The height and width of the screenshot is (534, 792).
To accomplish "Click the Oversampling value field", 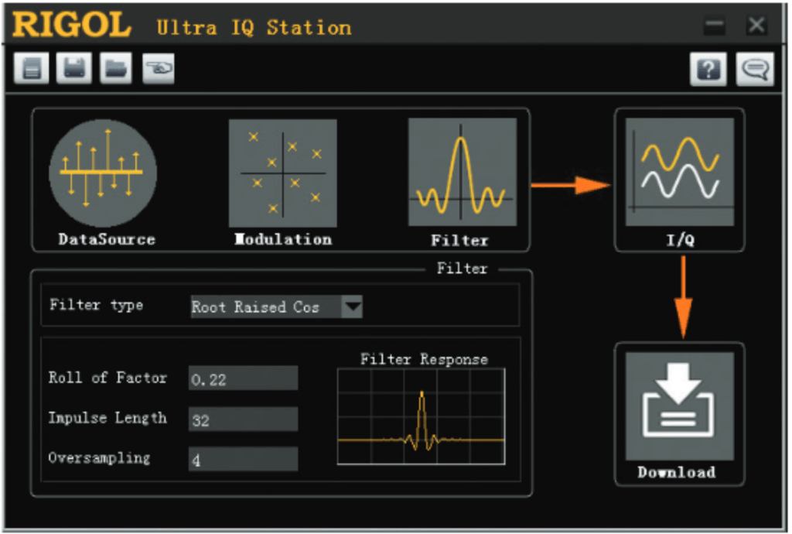I will 243,459.
